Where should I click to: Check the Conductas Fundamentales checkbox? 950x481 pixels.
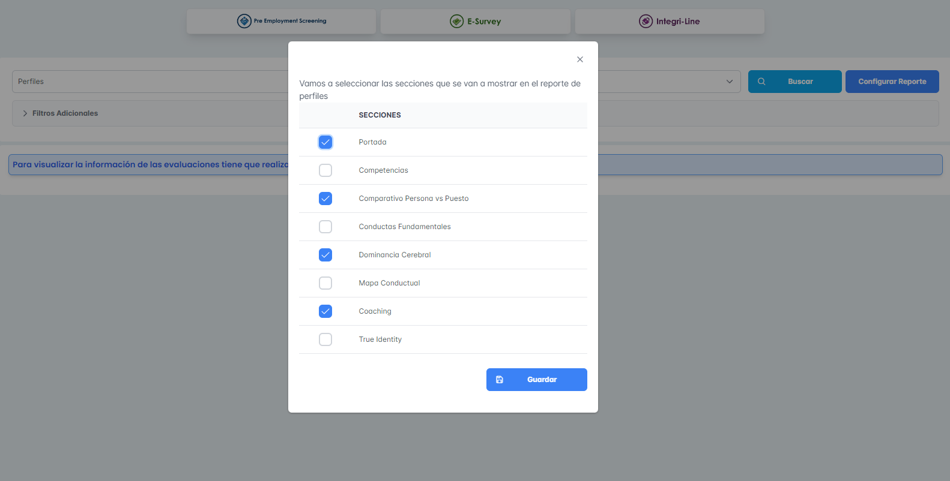pyautogui.click(x=325, y=227)
